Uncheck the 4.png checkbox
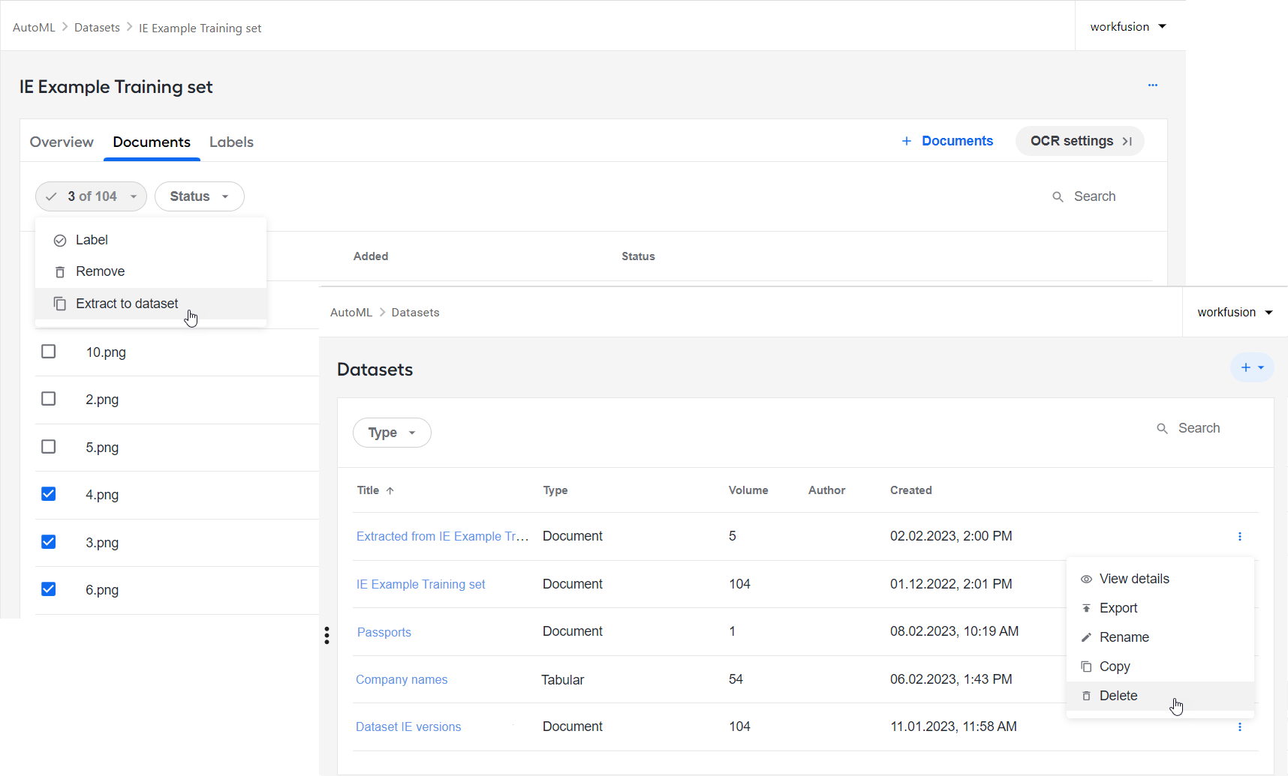This screenshot has height=776, width=1288. pyautogui.click(x=49, y=494)
